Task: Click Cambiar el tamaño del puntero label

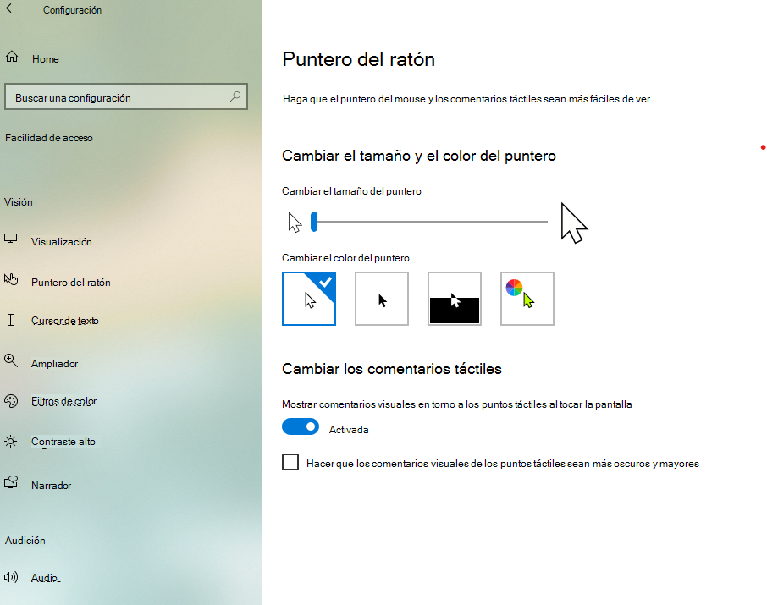Action: coord(351,191)
